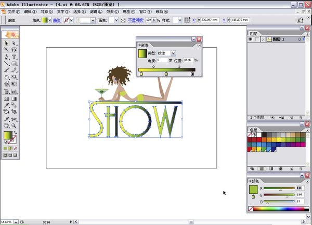Select the Blend tool

(x=14, y=105)
